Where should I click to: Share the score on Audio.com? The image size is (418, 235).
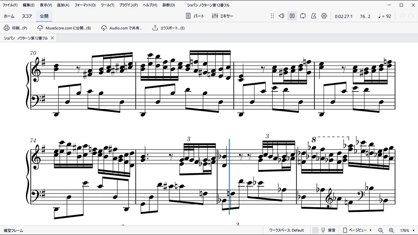click(122, 28)
